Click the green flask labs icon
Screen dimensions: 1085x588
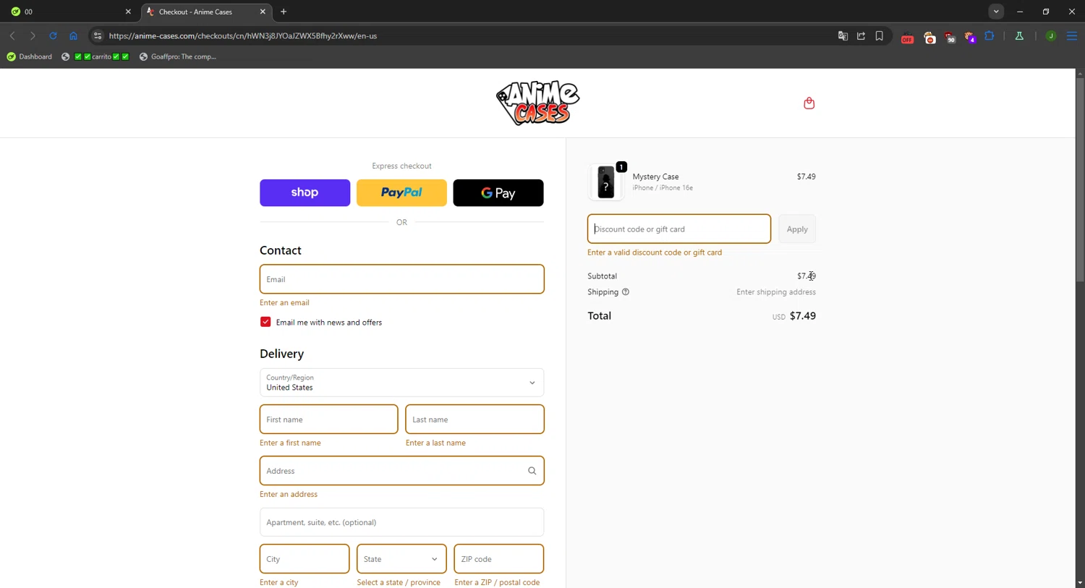coord(1019,35)
